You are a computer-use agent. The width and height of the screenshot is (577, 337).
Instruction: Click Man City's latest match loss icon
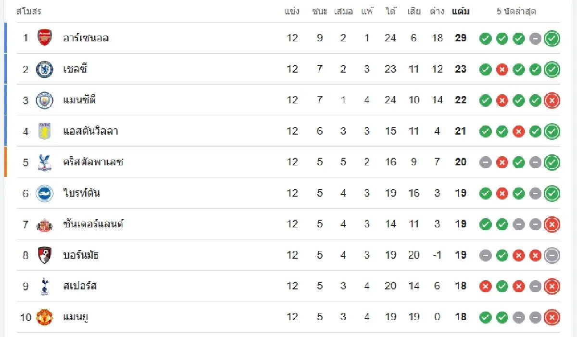(552, 100)
